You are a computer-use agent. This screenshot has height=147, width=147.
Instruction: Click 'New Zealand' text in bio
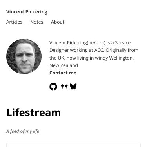pos(64,65)
